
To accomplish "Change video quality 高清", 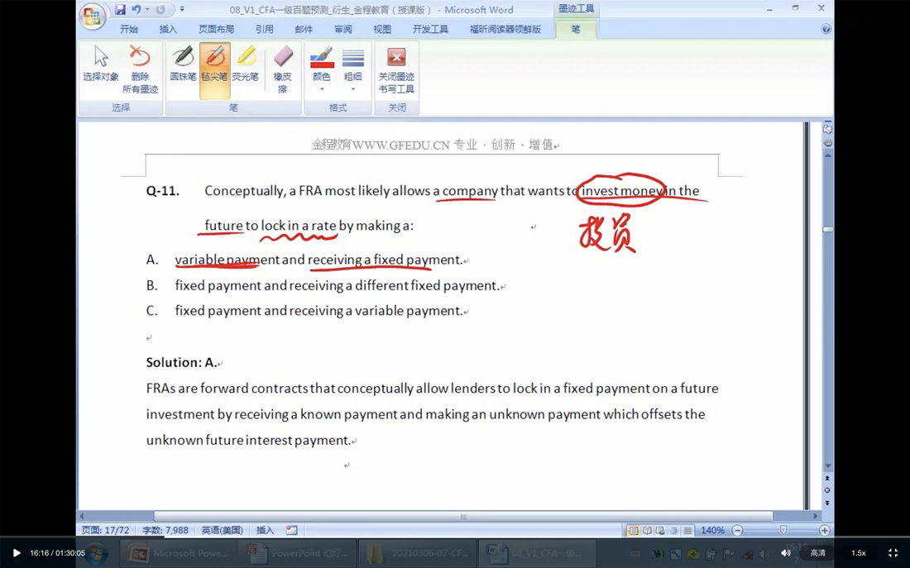I will tap(817, 553).
